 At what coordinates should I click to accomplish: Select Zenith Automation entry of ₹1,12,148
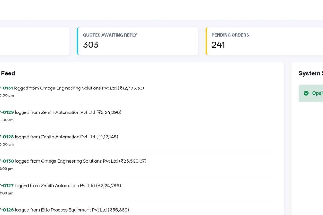[x=138, y=140]
